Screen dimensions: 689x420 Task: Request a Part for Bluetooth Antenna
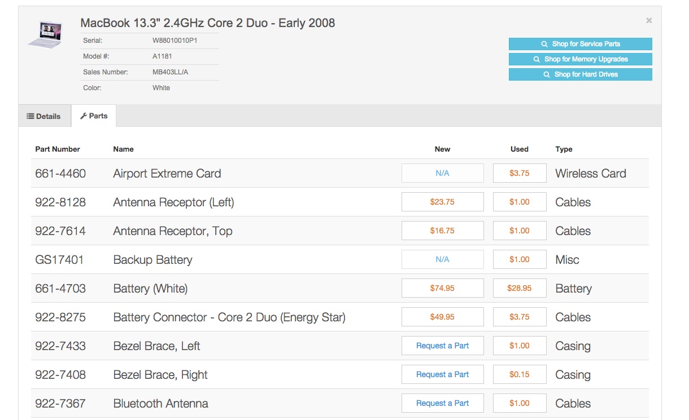pos(442,404)
